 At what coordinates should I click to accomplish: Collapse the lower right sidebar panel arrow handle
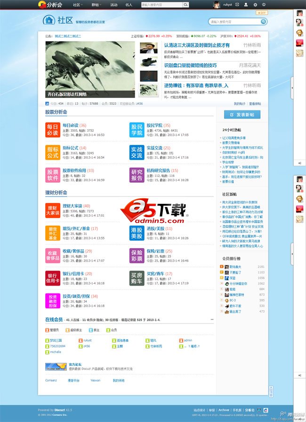292,254
